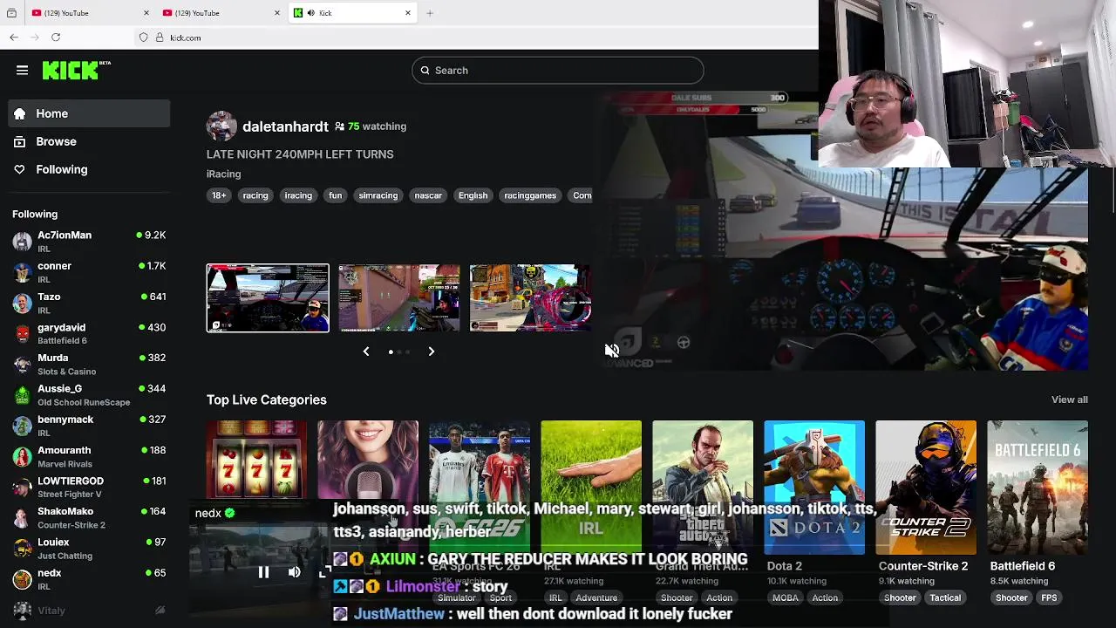This screenshot has height=628, width=1116.
Task: Click View all categories link
Action: [1069, 399]
